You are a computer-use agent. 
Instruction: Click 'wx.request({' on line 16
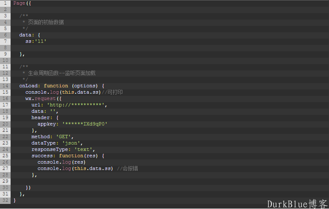(44, 98)
